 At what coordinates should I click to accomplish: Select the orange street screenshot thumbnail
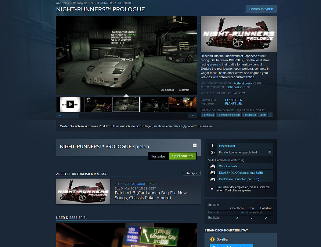click(x=183, y=105)
